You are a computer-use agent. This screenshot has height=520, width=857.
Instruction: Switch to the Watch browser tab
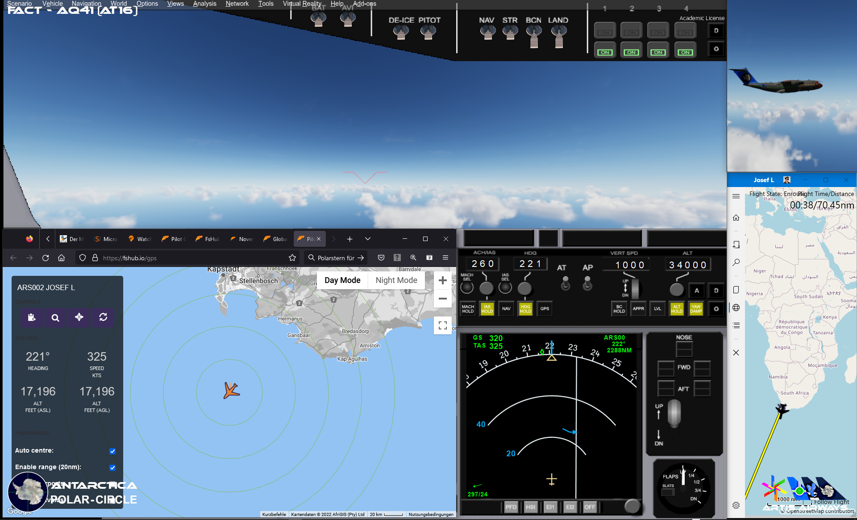[140, 239]
